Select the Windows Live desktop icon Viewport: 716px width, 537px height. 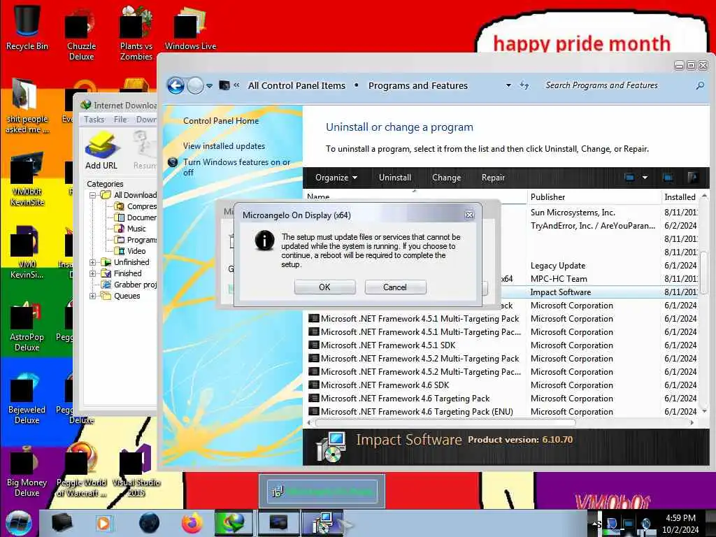click(x=190, y=28)
